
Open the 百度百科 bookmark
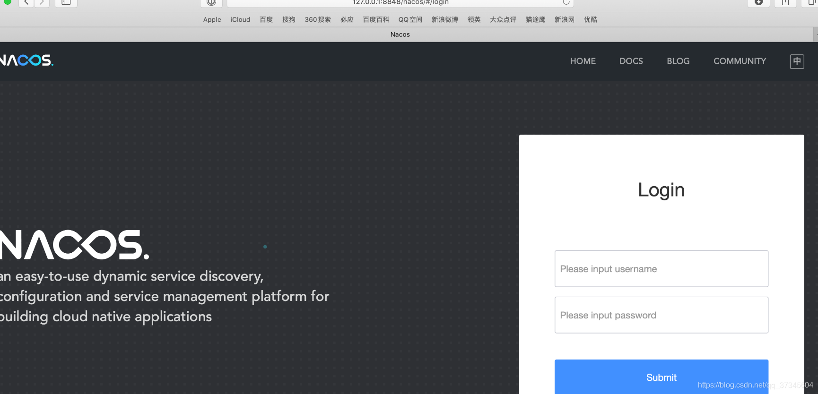coord(376,19)
